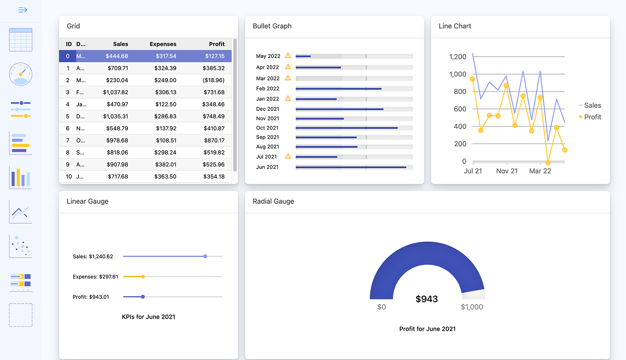Open the horizontal bar chart demo from sidebar
Image resolution: width=626 pixels, height=360 pixels.
[x=20, y=143]
